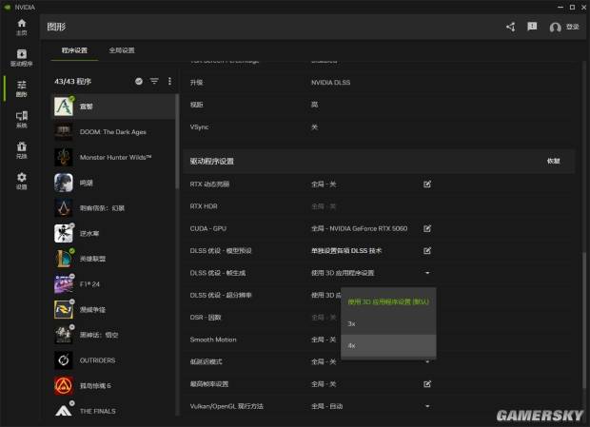Expand the Vulkan/OpenGL present method dropdown
Viewport: 590px width, 427px height.
tap(427, 406)
